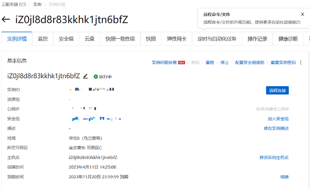
Task: Click the 乌兰察布 可用区C value
Action: 85,148
